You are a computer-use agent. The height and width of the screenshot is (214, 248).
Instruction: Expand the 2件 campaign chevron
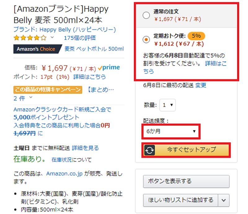click(x=30, y=98)
